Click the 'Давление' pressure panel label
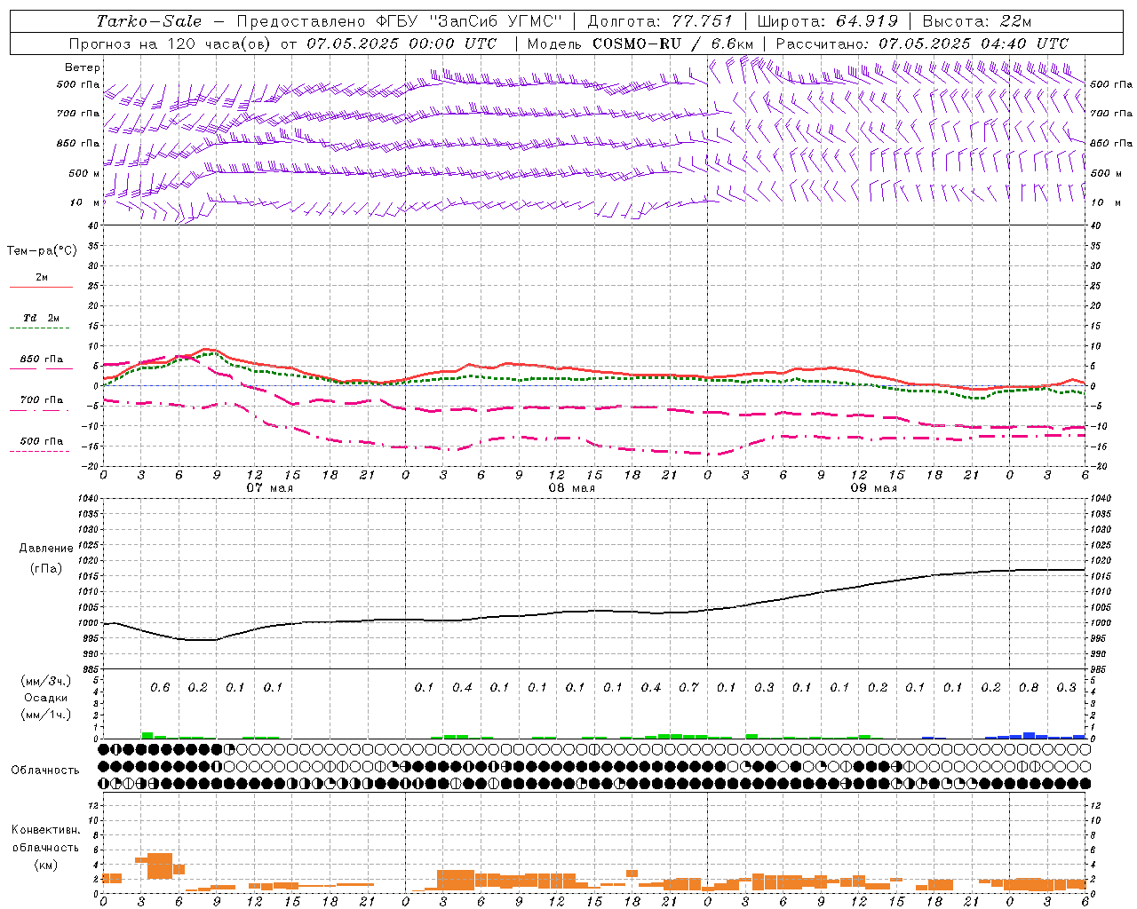1137x909 pixels. click(46, 549)
